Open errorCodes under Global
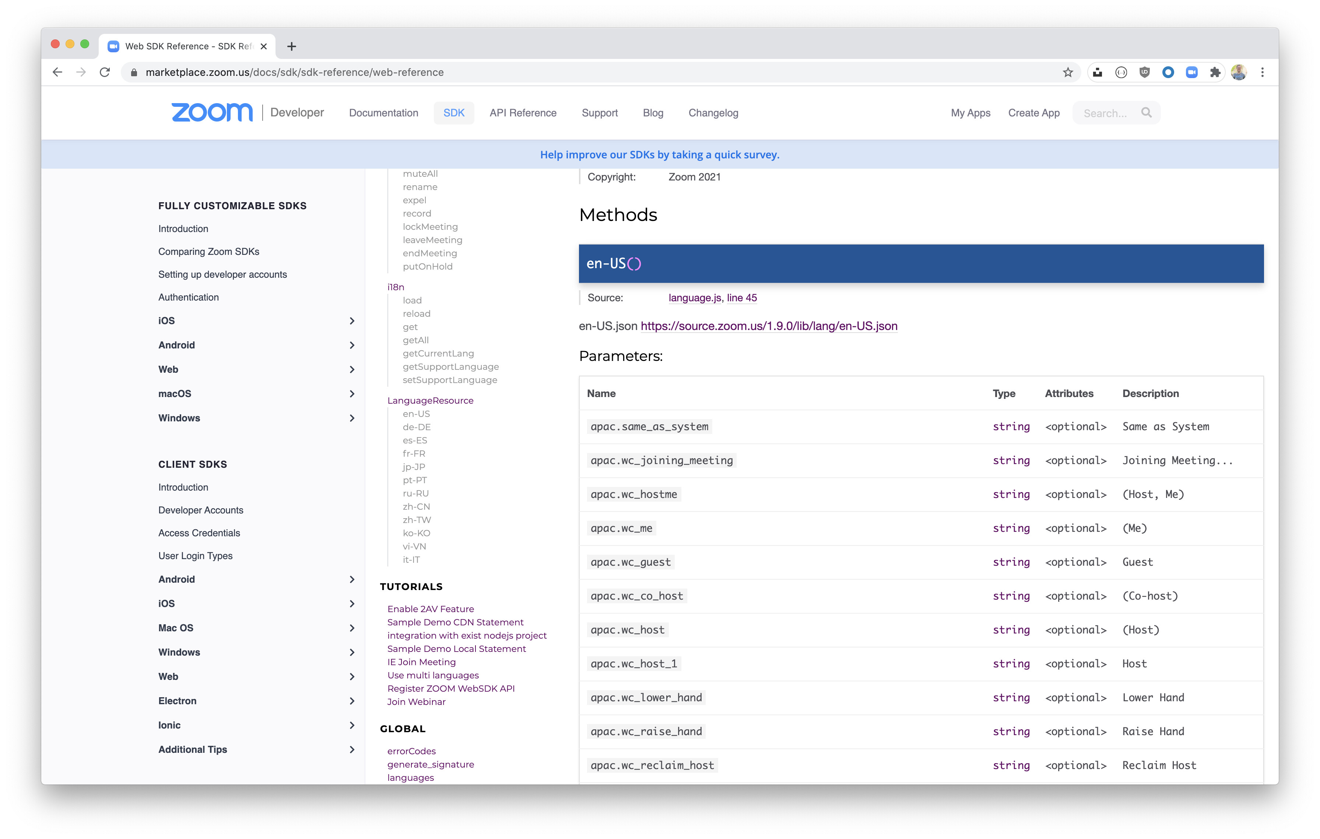The height and width of the screenshot is (839, 1320). tap(411, 751)
